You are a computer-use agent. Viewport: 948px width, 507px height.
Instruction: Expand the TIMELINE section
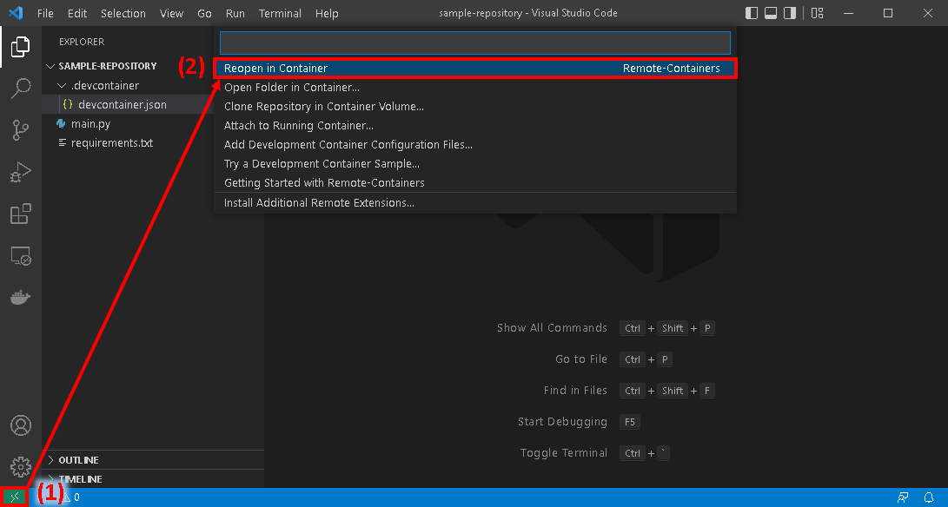(152, 478)
